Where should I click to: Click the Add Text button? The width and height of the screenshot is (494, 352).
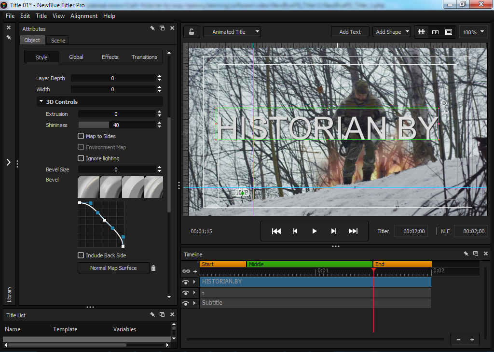point(350,32)
